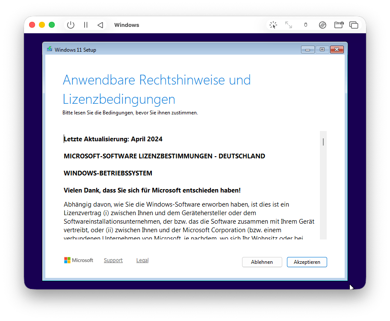The height and width of the screenshot is (321, 390).
Task: Close the Windows 11 Setup dialog
Action: tap(337, 50)
